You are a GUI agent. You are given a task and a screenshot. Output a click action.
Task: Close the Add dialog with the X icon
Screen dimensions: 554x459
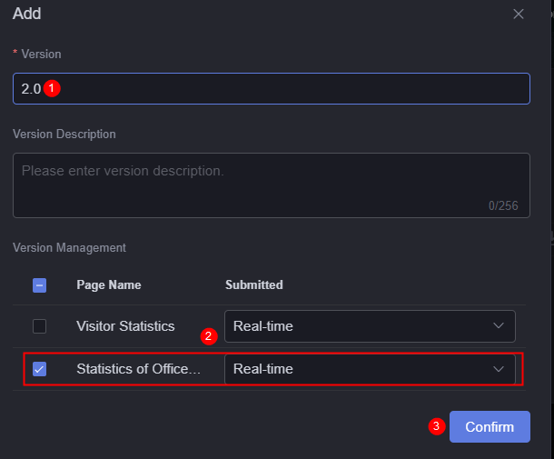click(519, 15)
